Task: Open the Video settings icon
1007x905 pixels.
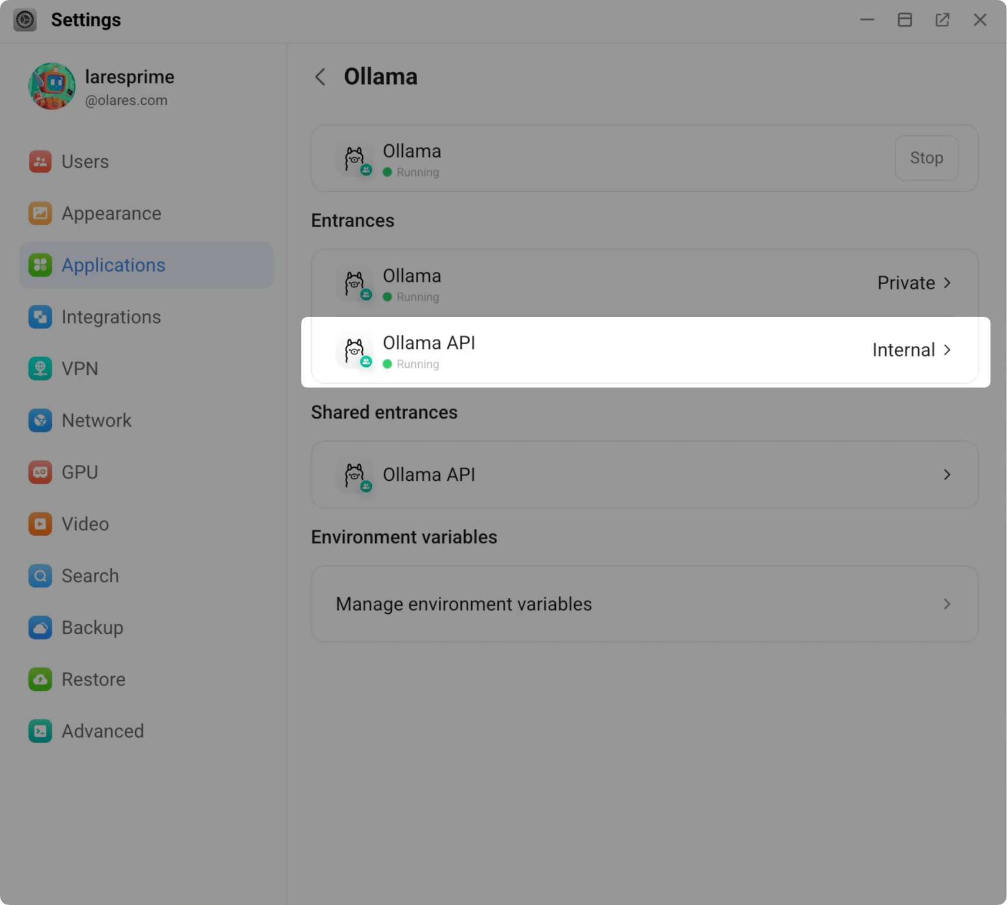Action: [x=39, y=524]
